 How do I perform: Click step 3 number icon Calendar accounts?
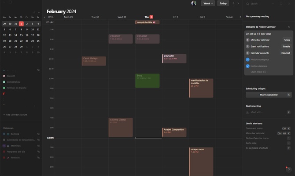click(247, 53)
